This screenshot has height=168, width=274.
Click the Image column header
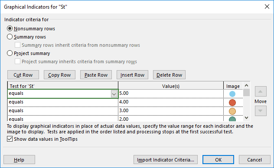pos(233,86)
